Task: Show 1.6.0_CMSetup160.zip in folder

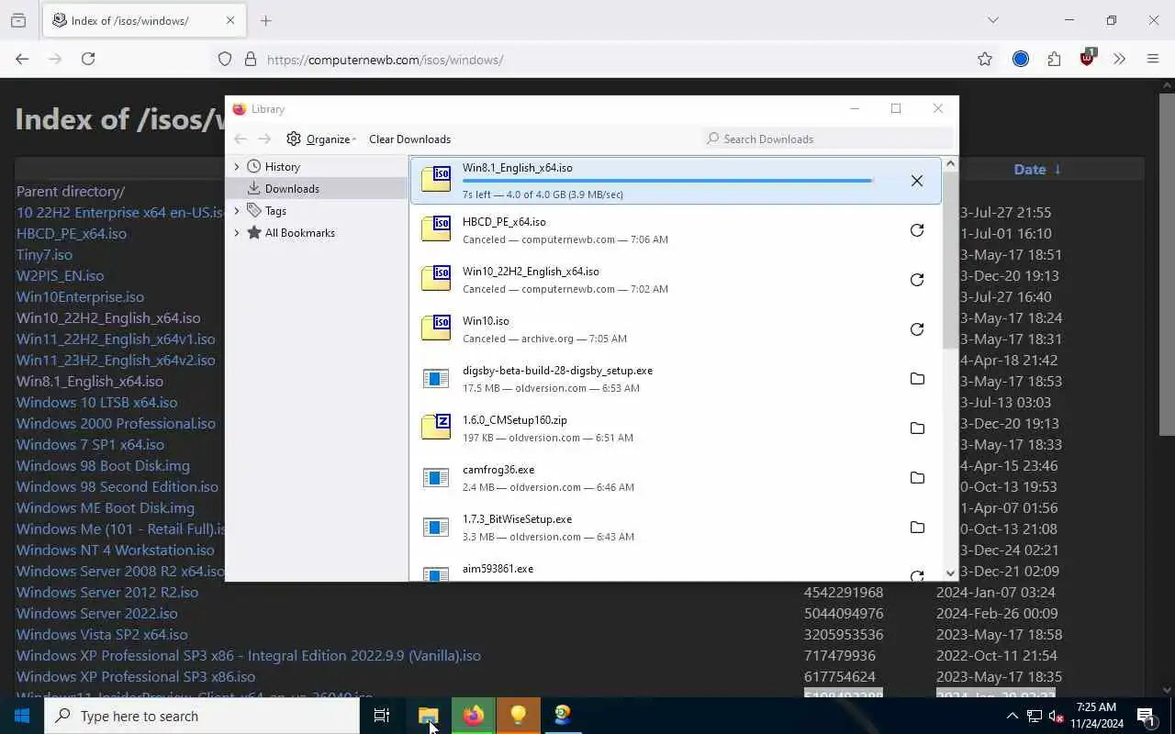Action: [x=916, y=428]
